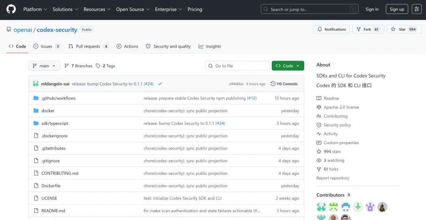This screenshot has height=220, width=426.
Task: Open the codex-security repository link
Action: click(57, 30)
